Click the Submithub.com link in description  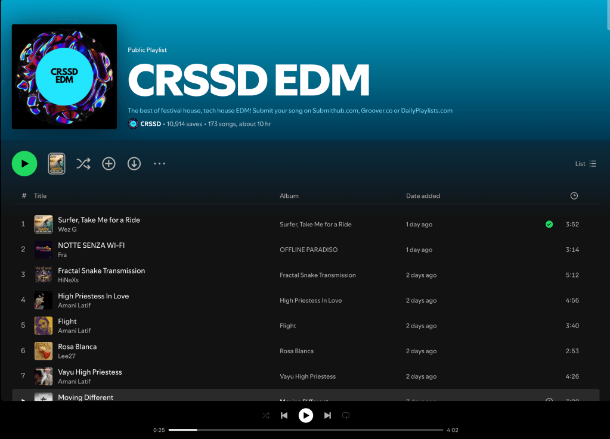tap(335, 111)
